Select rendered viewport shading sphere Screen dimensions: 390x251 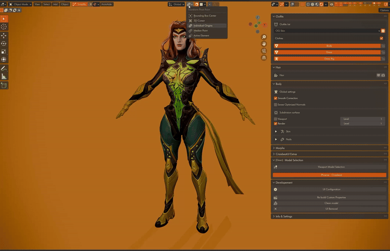(321, 4)
